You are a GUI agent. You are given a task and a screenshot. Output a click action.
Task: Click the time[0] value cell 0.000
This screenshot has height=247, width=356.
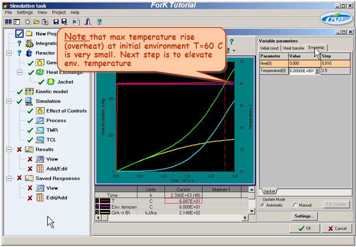(304, 64)
